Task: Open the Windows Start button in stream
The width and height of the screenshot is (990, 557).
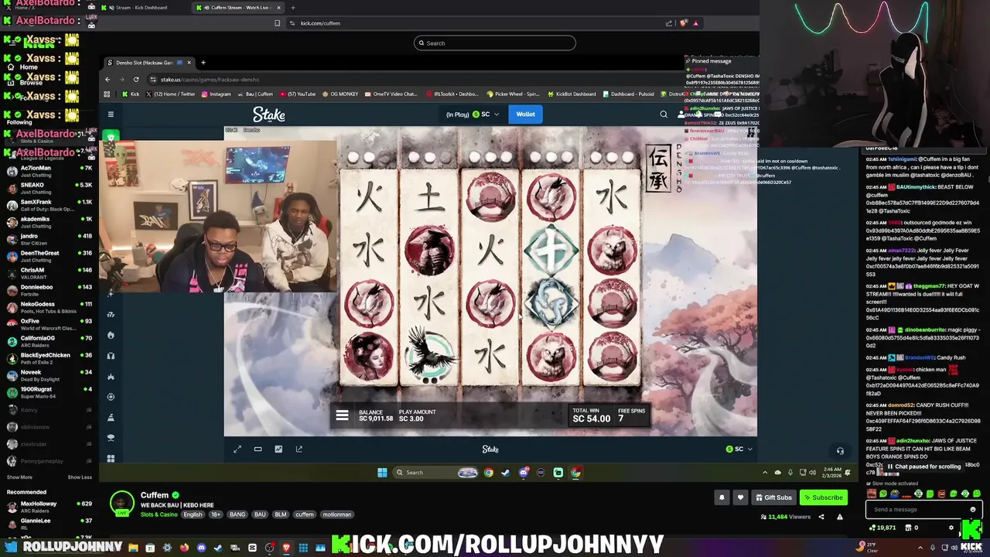Action: [382, 473]
